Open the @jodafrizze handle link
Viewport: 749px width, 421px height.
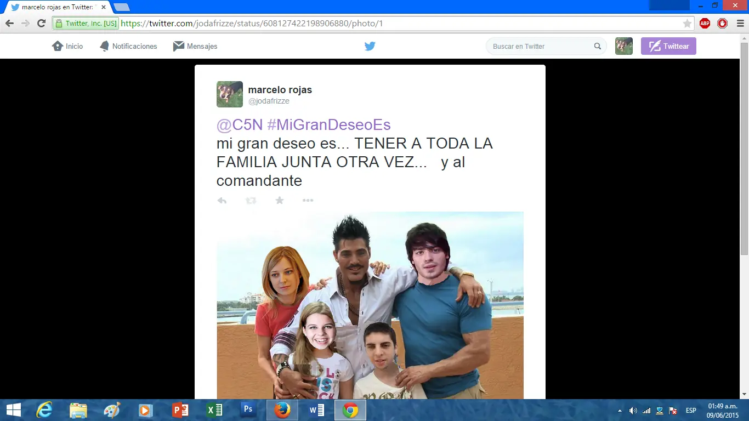(269, 101)
